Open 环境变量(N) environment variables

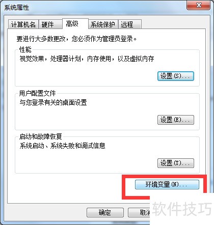167,184
